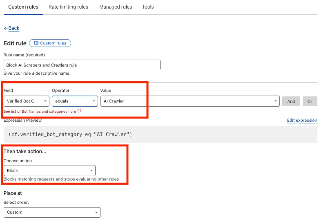
Task: Go back using the Back link
Action: tap(13, 28)
